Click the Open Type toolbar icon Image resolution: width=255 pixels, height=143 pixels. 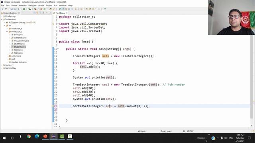[51, 9]
